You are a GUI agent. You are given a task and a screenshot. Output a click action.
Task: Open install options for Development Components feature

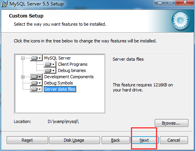36,77
